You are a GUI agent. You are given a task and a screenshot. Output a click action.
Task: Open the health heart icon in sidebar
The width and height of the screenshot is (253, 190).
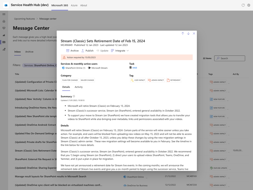pyautogui.click(x=4, y=28)
